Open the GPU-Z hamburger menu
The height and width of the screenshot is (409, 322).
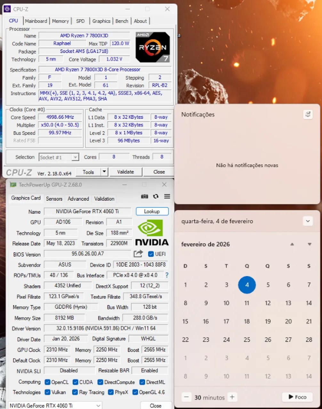[167, 197]
